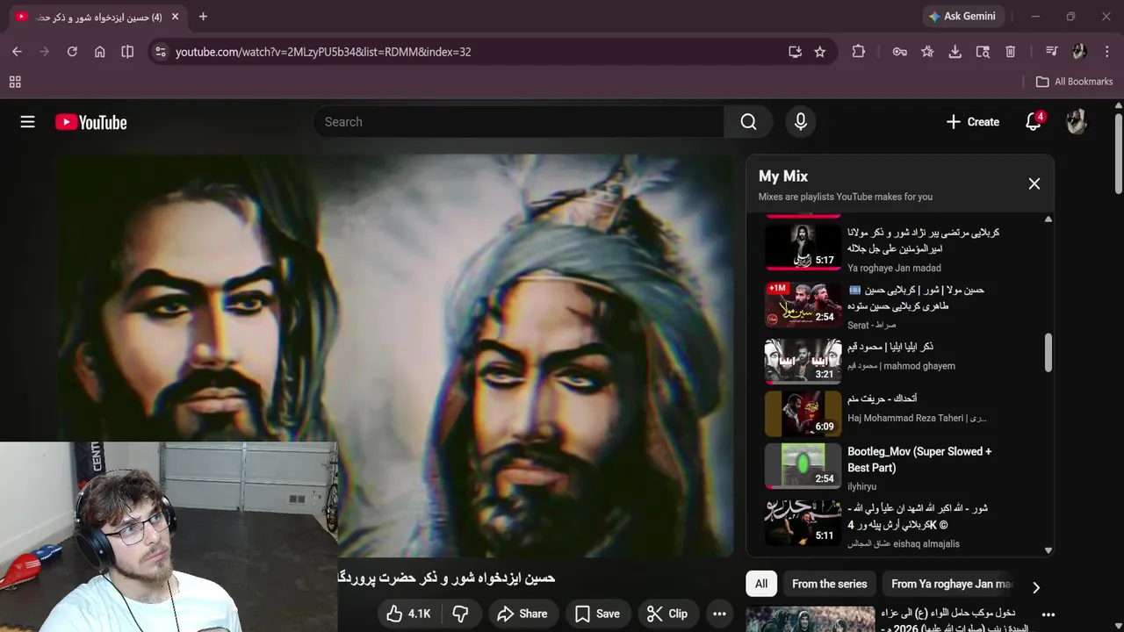Go back in browser history
The height and width of the screenshot is (632, 1124).
point(17,52)
